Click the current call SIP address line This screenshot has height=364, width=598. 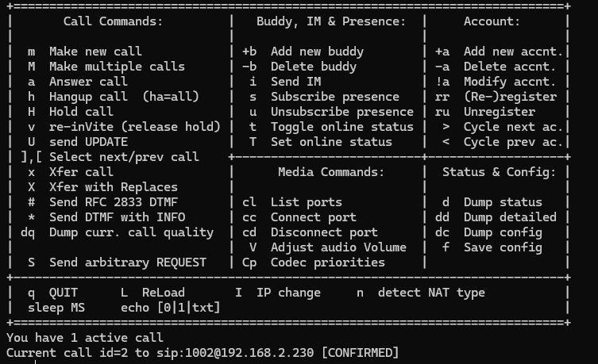202,351
